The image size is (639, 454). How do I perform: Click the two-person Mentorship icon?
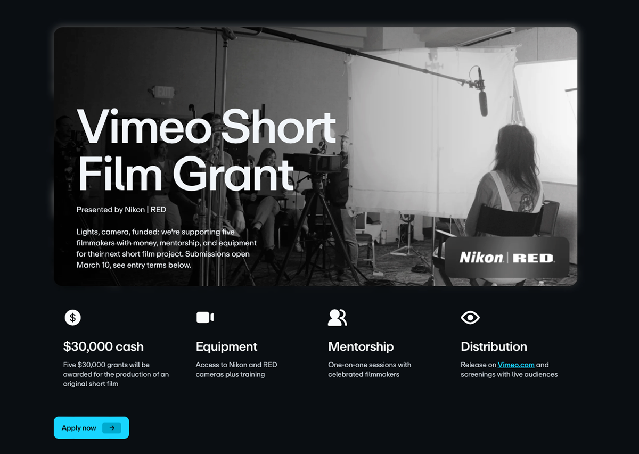338,318
